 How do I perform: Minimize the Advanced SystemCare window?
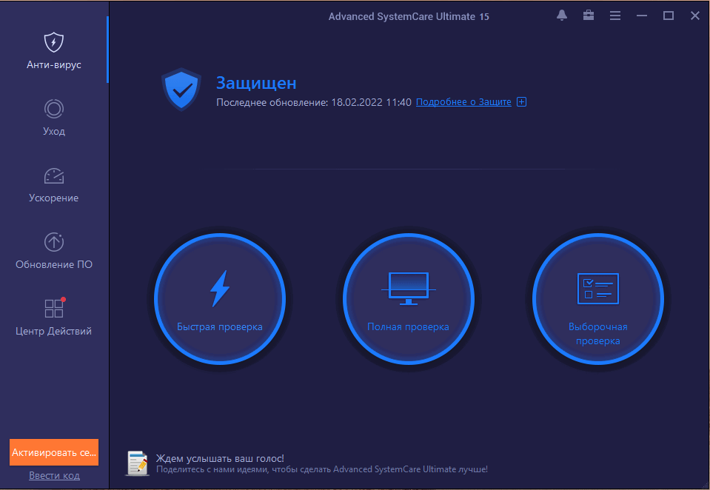point(642,16)
